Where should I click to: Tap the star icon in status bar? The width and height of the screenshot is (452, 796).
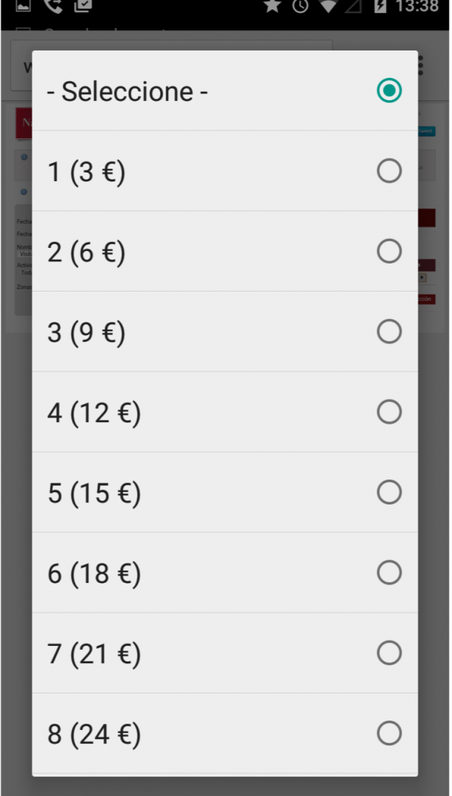(273, 5)
